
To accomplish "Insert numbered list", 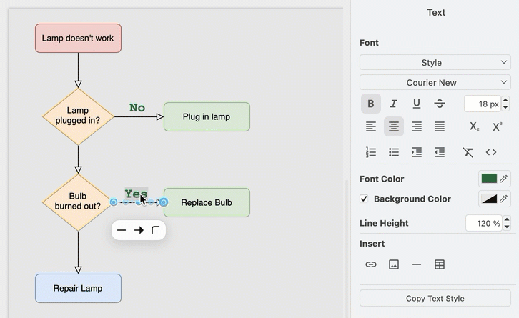I will pos(371,152).
